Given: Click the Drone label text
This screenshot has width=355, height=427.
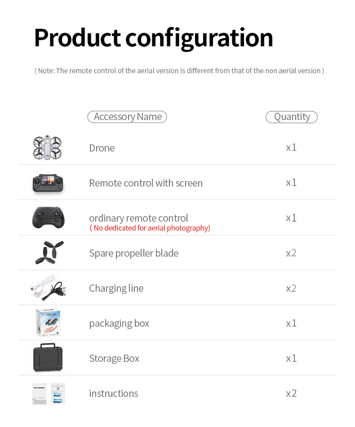Looking at the screenshot, I should [x=102, y=148].
